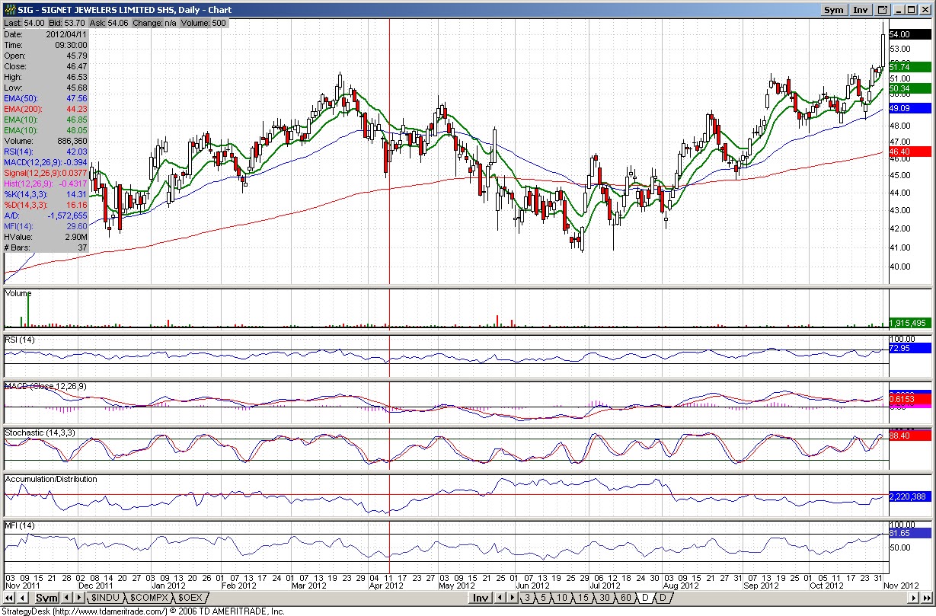Screen dimensions: 936x616
Task: Click the 0.6153 MACD signal value tag
Action: [910, 399]
